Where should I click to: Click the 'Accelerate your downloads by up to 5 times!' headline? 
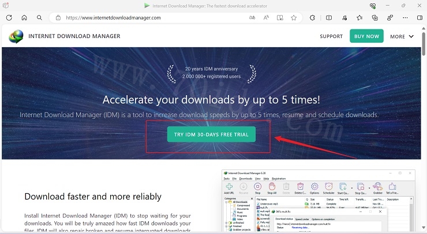coord(211,100)
